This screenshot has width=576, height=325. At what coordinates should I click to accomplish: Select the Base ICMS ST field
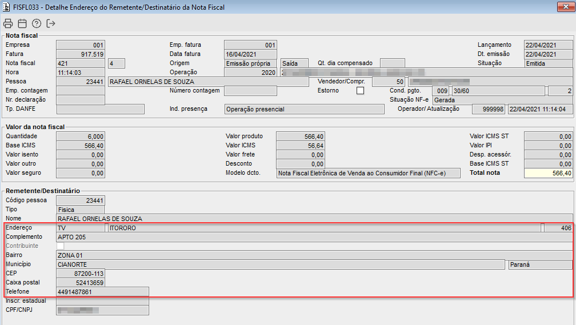coord(548,164)
